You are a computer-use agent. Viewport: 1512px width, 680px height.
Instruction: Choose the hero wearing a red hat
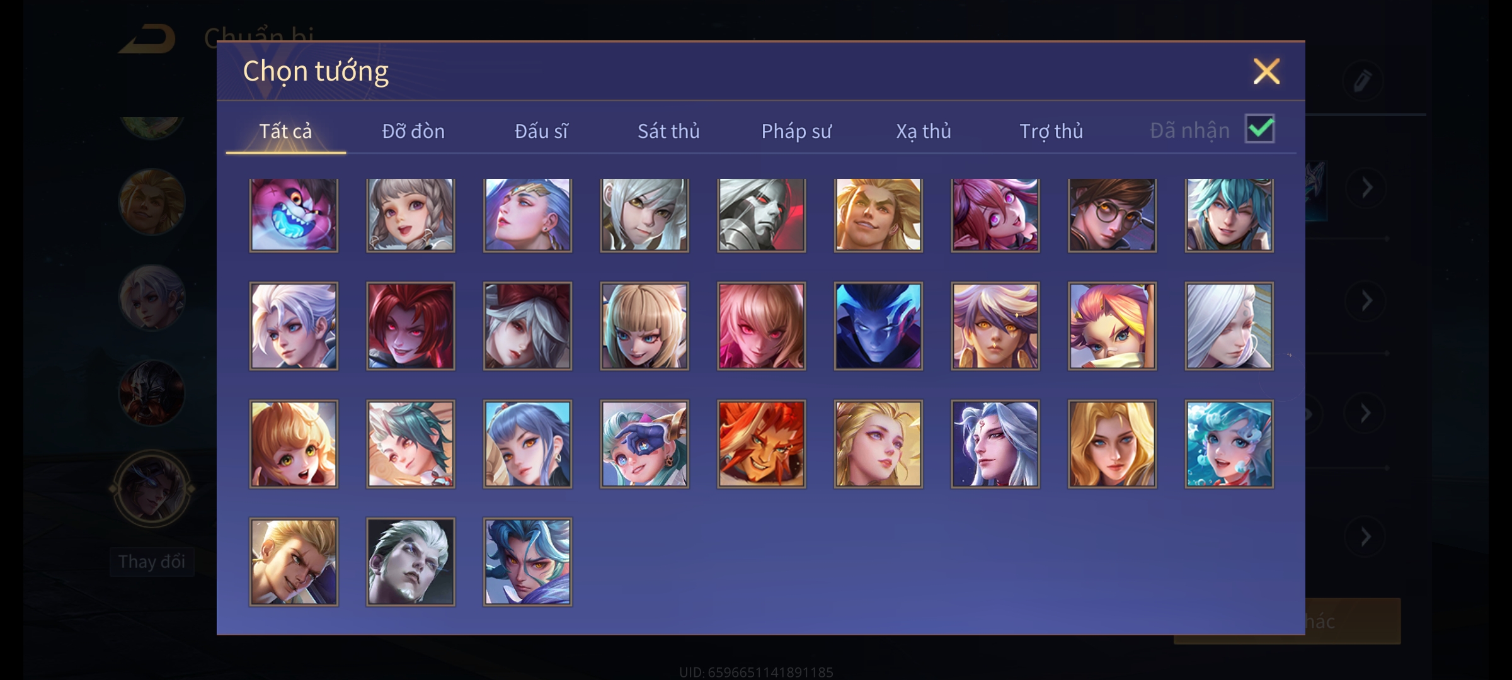(x=527, y=326)
